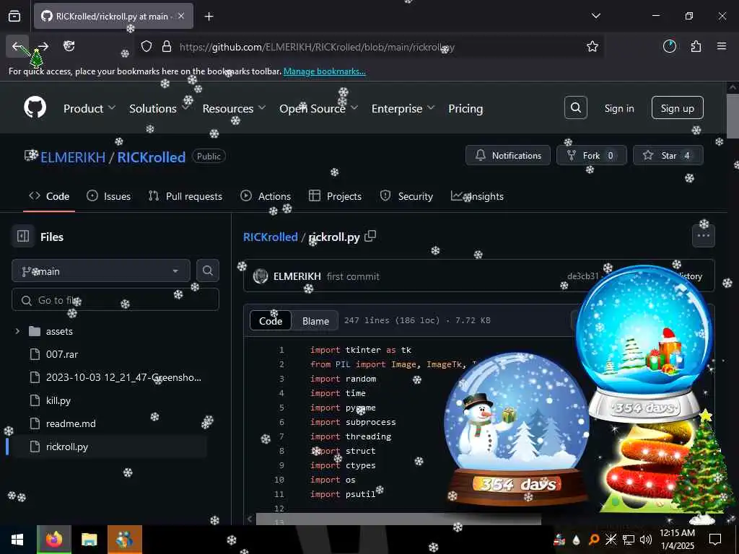Copy the file path icon
739x554 pixels.
click(x=370, y=236)
